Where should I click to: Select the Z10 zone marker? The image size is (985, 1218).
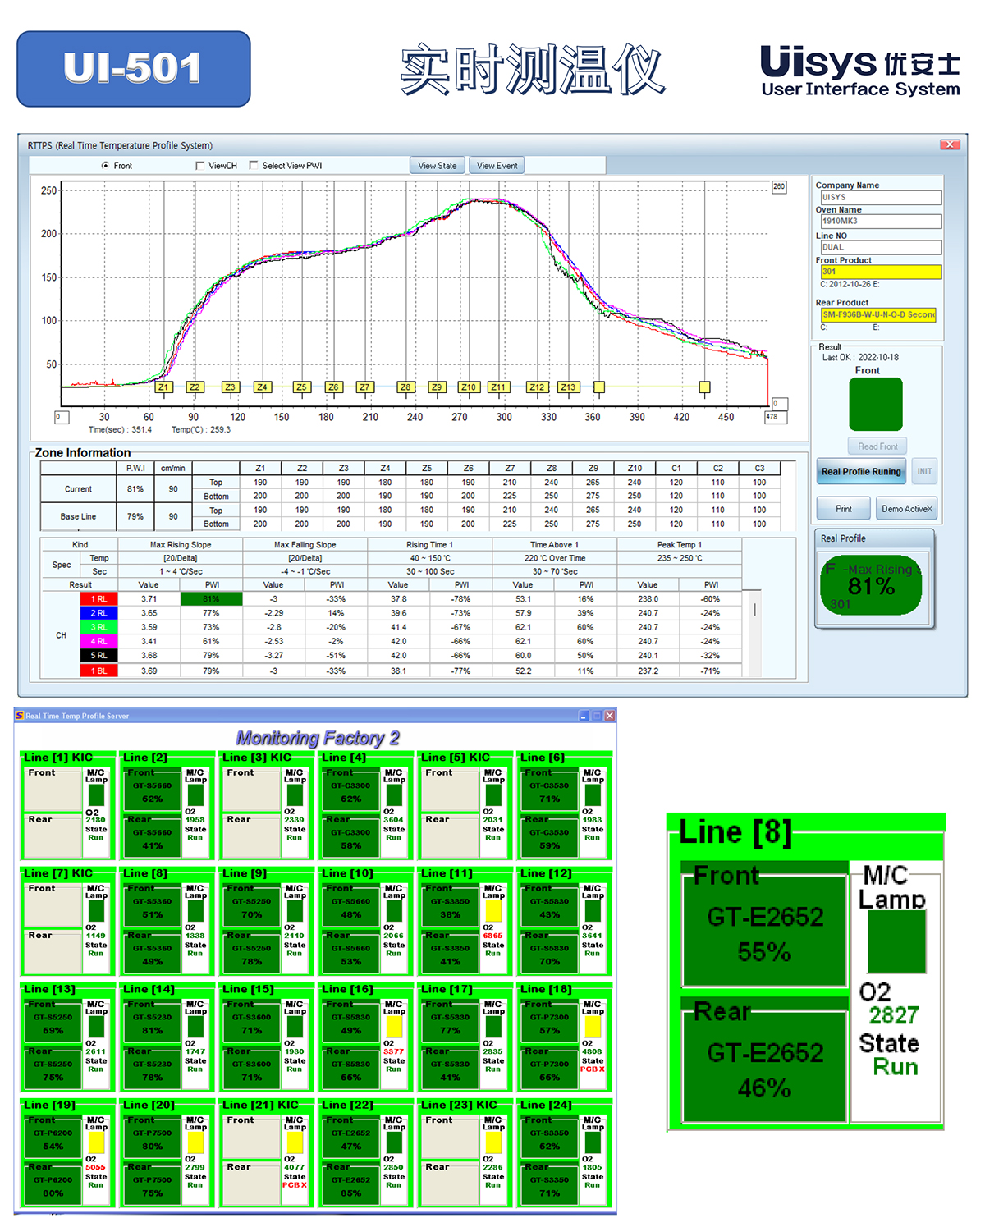click(x=468, y=387)
